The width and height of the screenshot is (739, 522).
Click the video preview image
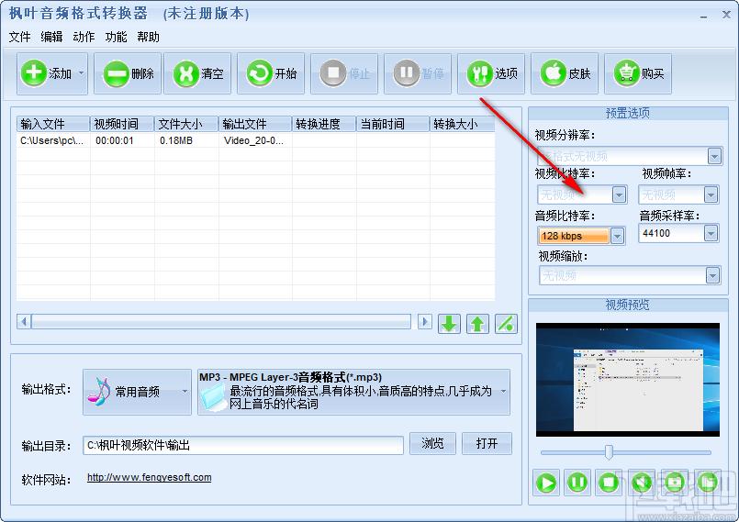pos(628,380)
